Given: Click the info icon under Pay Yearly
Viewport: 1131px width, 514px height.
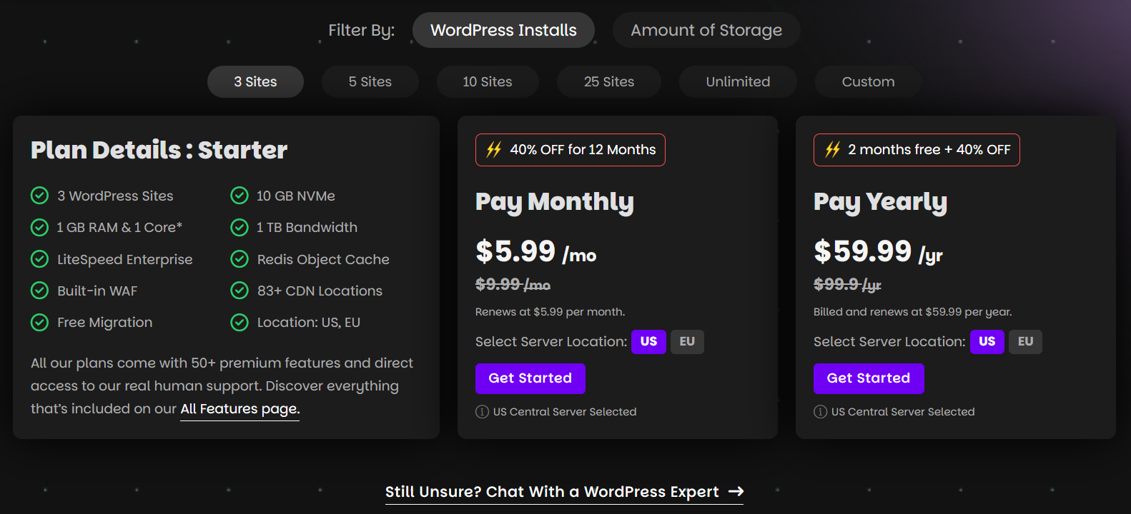Looking at the screenshot, I should click(x=821, y=412).
